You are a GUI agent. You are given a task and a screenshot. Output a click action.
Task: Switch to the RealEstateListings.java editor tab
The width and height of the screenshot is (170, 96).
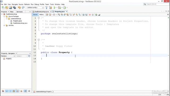coord(42,12)
